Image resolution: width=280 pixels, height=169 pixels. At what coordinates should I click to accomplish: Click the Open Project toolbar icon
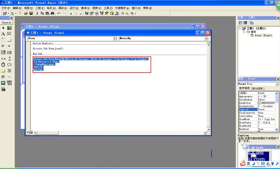point(26,13)
